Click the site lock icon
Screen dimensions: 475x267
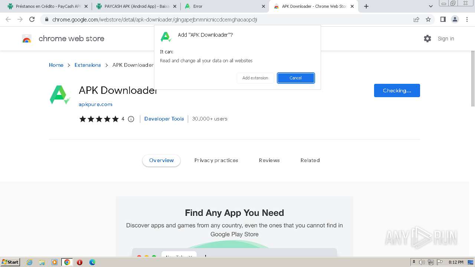(x=46, y=20)
